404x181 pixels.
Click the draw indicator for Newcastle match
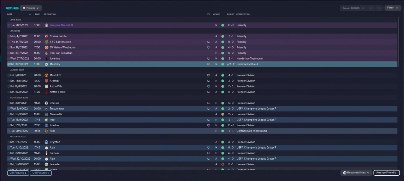(223, 114)
